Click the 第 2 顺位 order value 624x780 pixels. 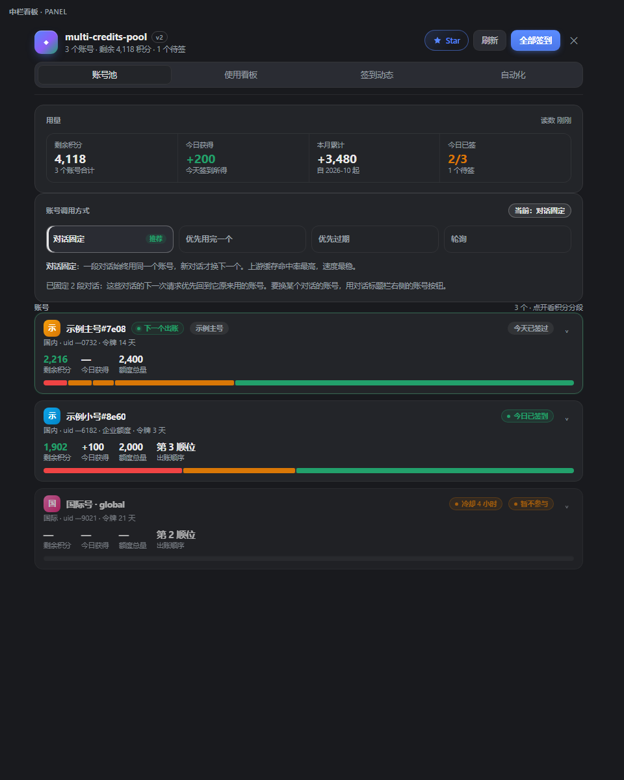tap(176, 535)
